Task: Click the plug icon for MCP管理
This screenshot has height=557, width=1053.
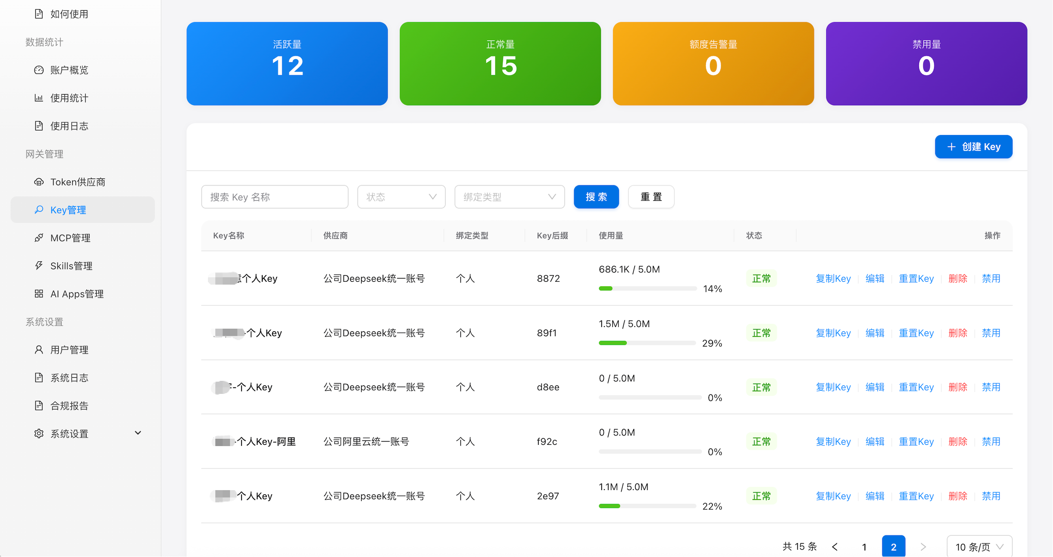Action: tap(39, 238)
